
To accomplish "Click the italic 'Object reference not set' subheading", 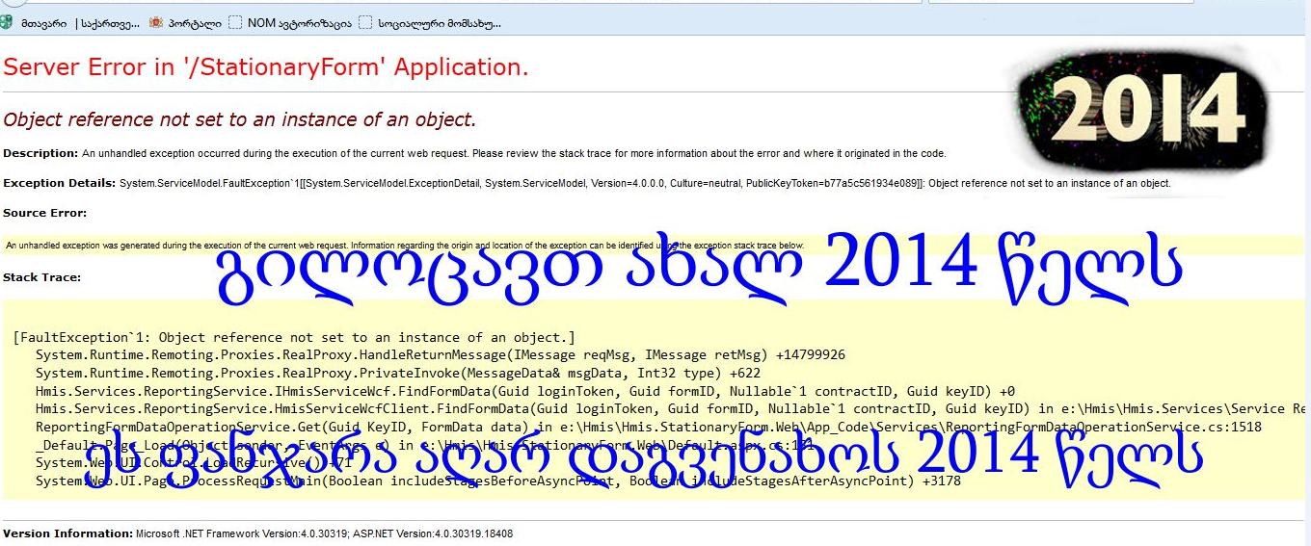I will point(240,119).
